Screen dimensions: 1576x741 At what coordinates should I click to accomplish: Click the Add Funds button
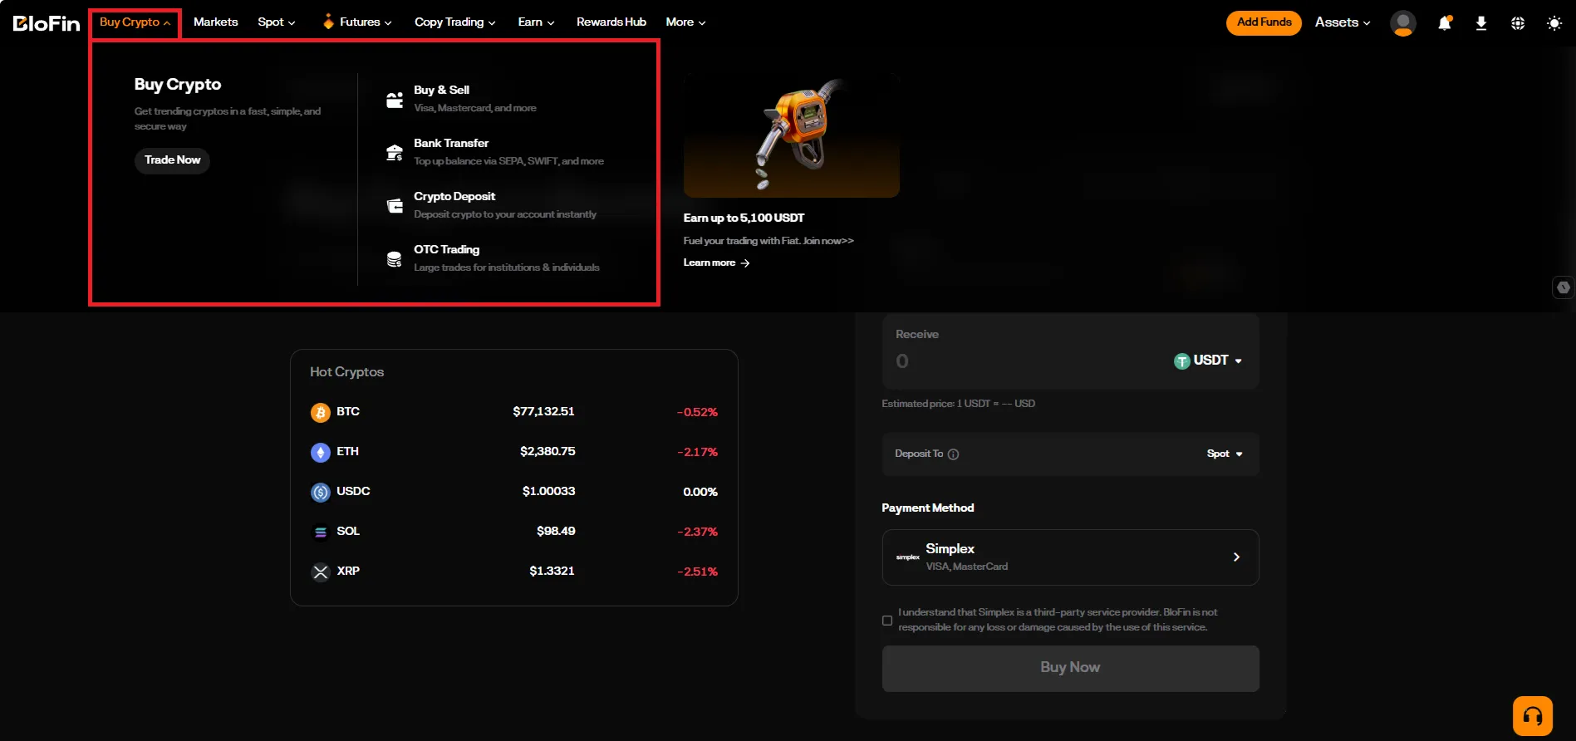(x=1264, y=22)
